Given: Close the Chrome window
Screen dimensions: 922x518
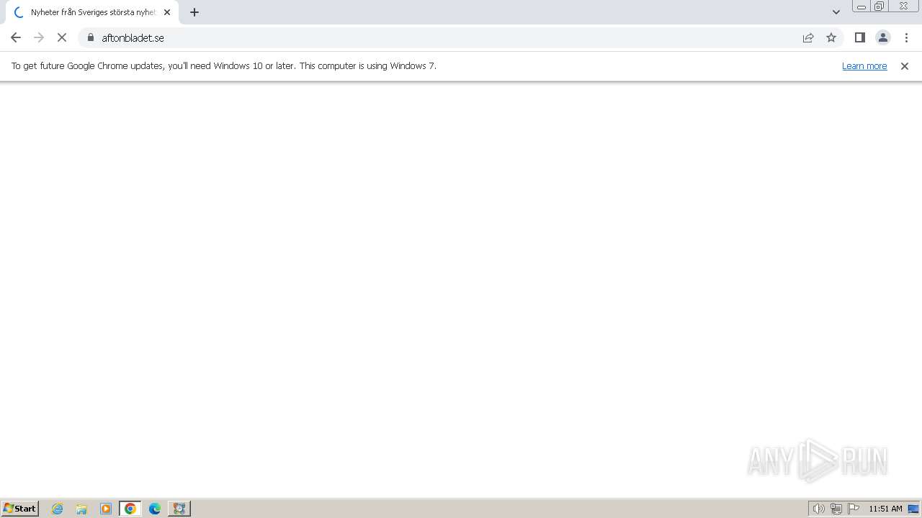Looking at the screenshot, I should click(x=903, y=6).
